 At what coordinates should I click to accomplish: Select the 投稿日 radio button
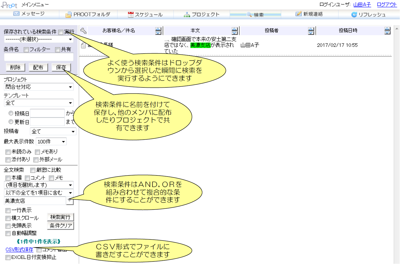pyautogui.click(x=11, y=113)
